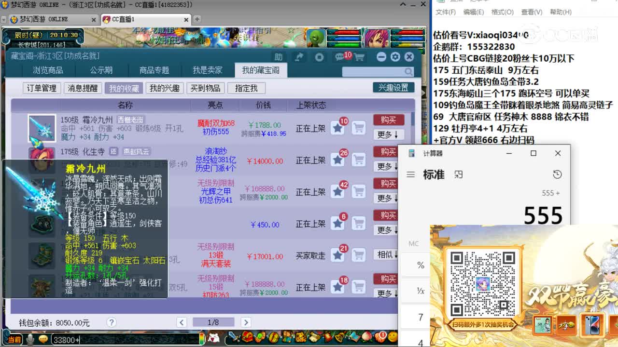Add ¥17001.00 item to cart
Viewport: 618px width, 347px height.
[x=358, y=255]
